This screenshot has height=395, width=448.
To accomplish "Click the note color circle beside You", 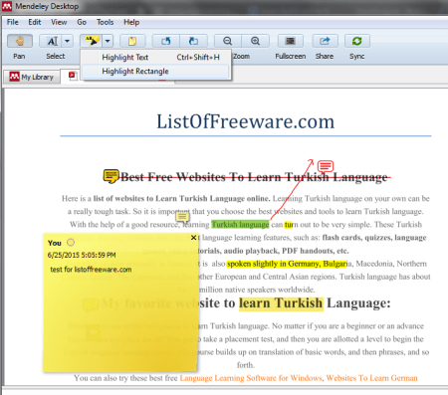I will tap(71, 243).
